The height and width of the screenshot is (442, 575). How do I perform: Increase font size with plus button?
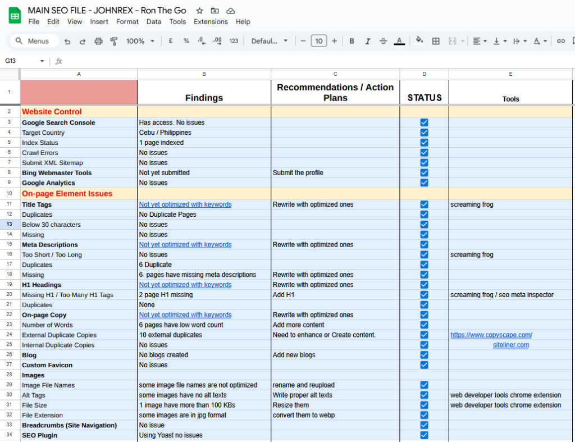tap(335, 41)
